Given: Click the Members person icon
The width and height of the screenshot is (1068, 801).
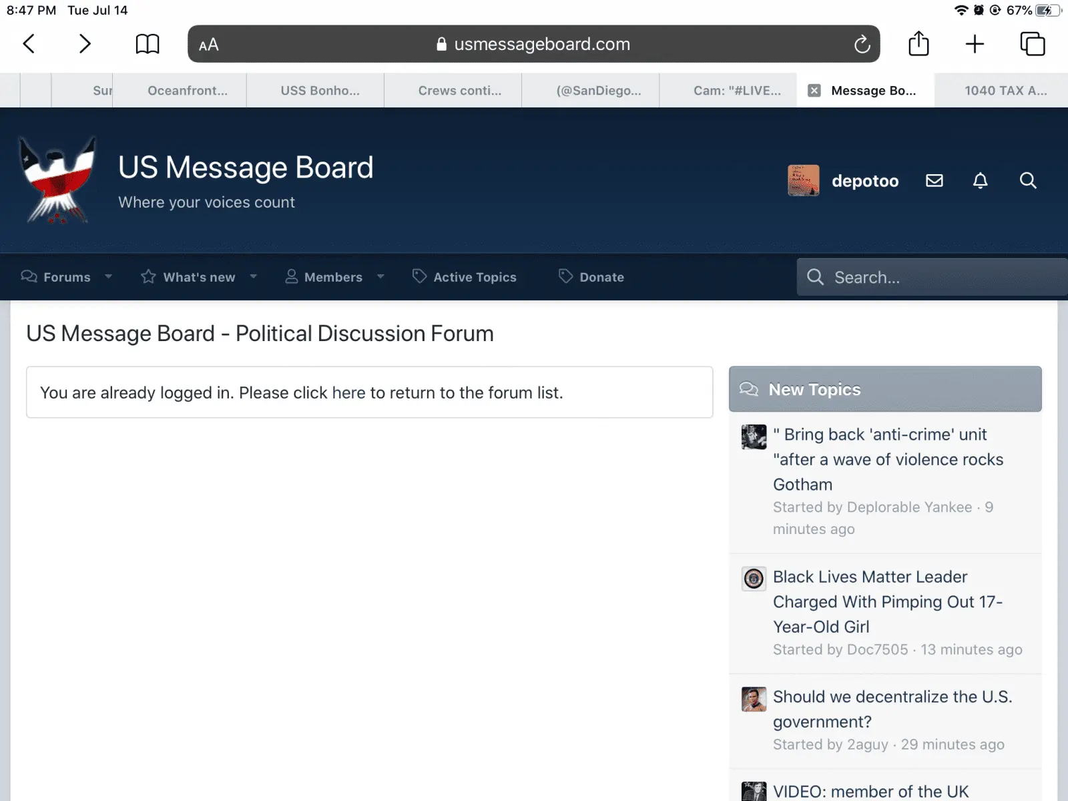Looking at the screenshot, I should 292,276.
